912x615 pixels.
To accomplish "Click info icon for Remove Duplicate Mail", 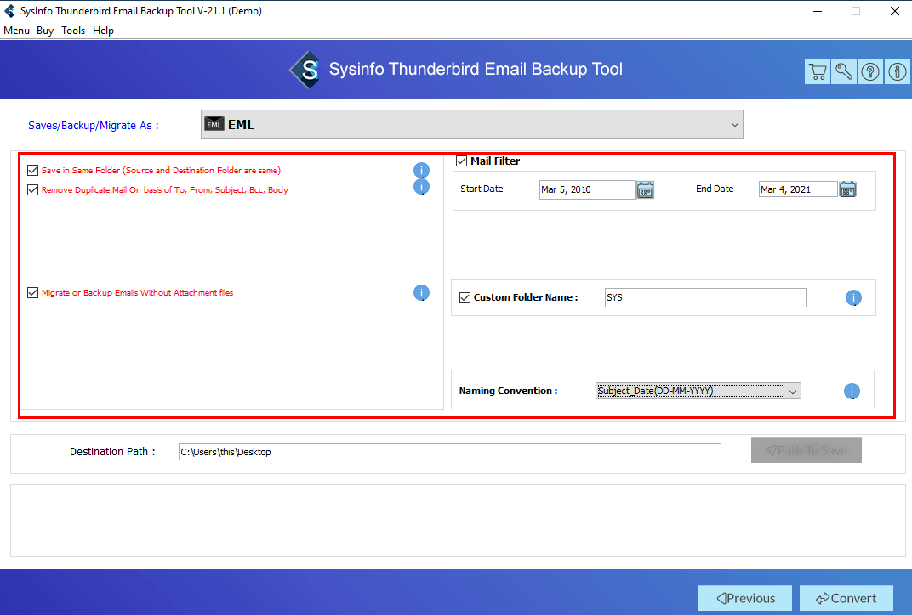I will pos(421,186).
